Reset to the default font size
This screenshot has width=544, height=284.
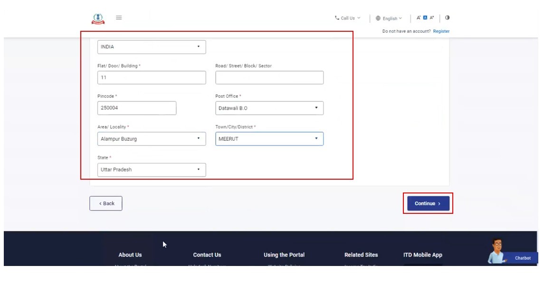(425, 18)
